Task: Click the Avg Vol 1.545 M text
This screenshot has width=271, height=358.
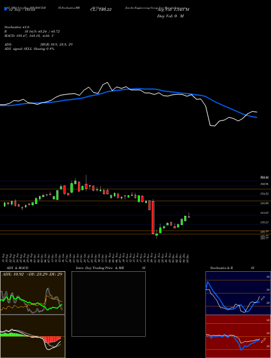Action: click(x=173, y=10)
